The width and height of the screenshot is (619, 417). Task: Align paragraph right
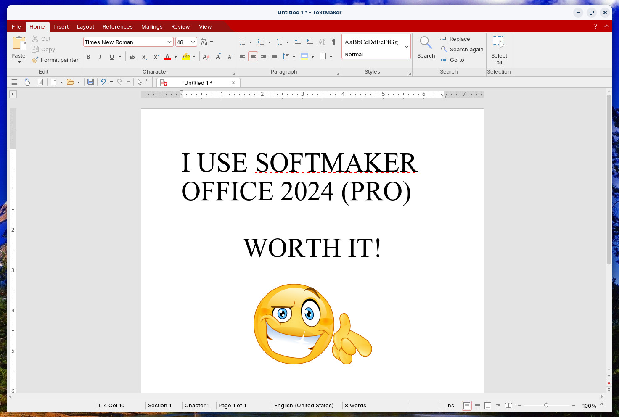coord(264,56)
